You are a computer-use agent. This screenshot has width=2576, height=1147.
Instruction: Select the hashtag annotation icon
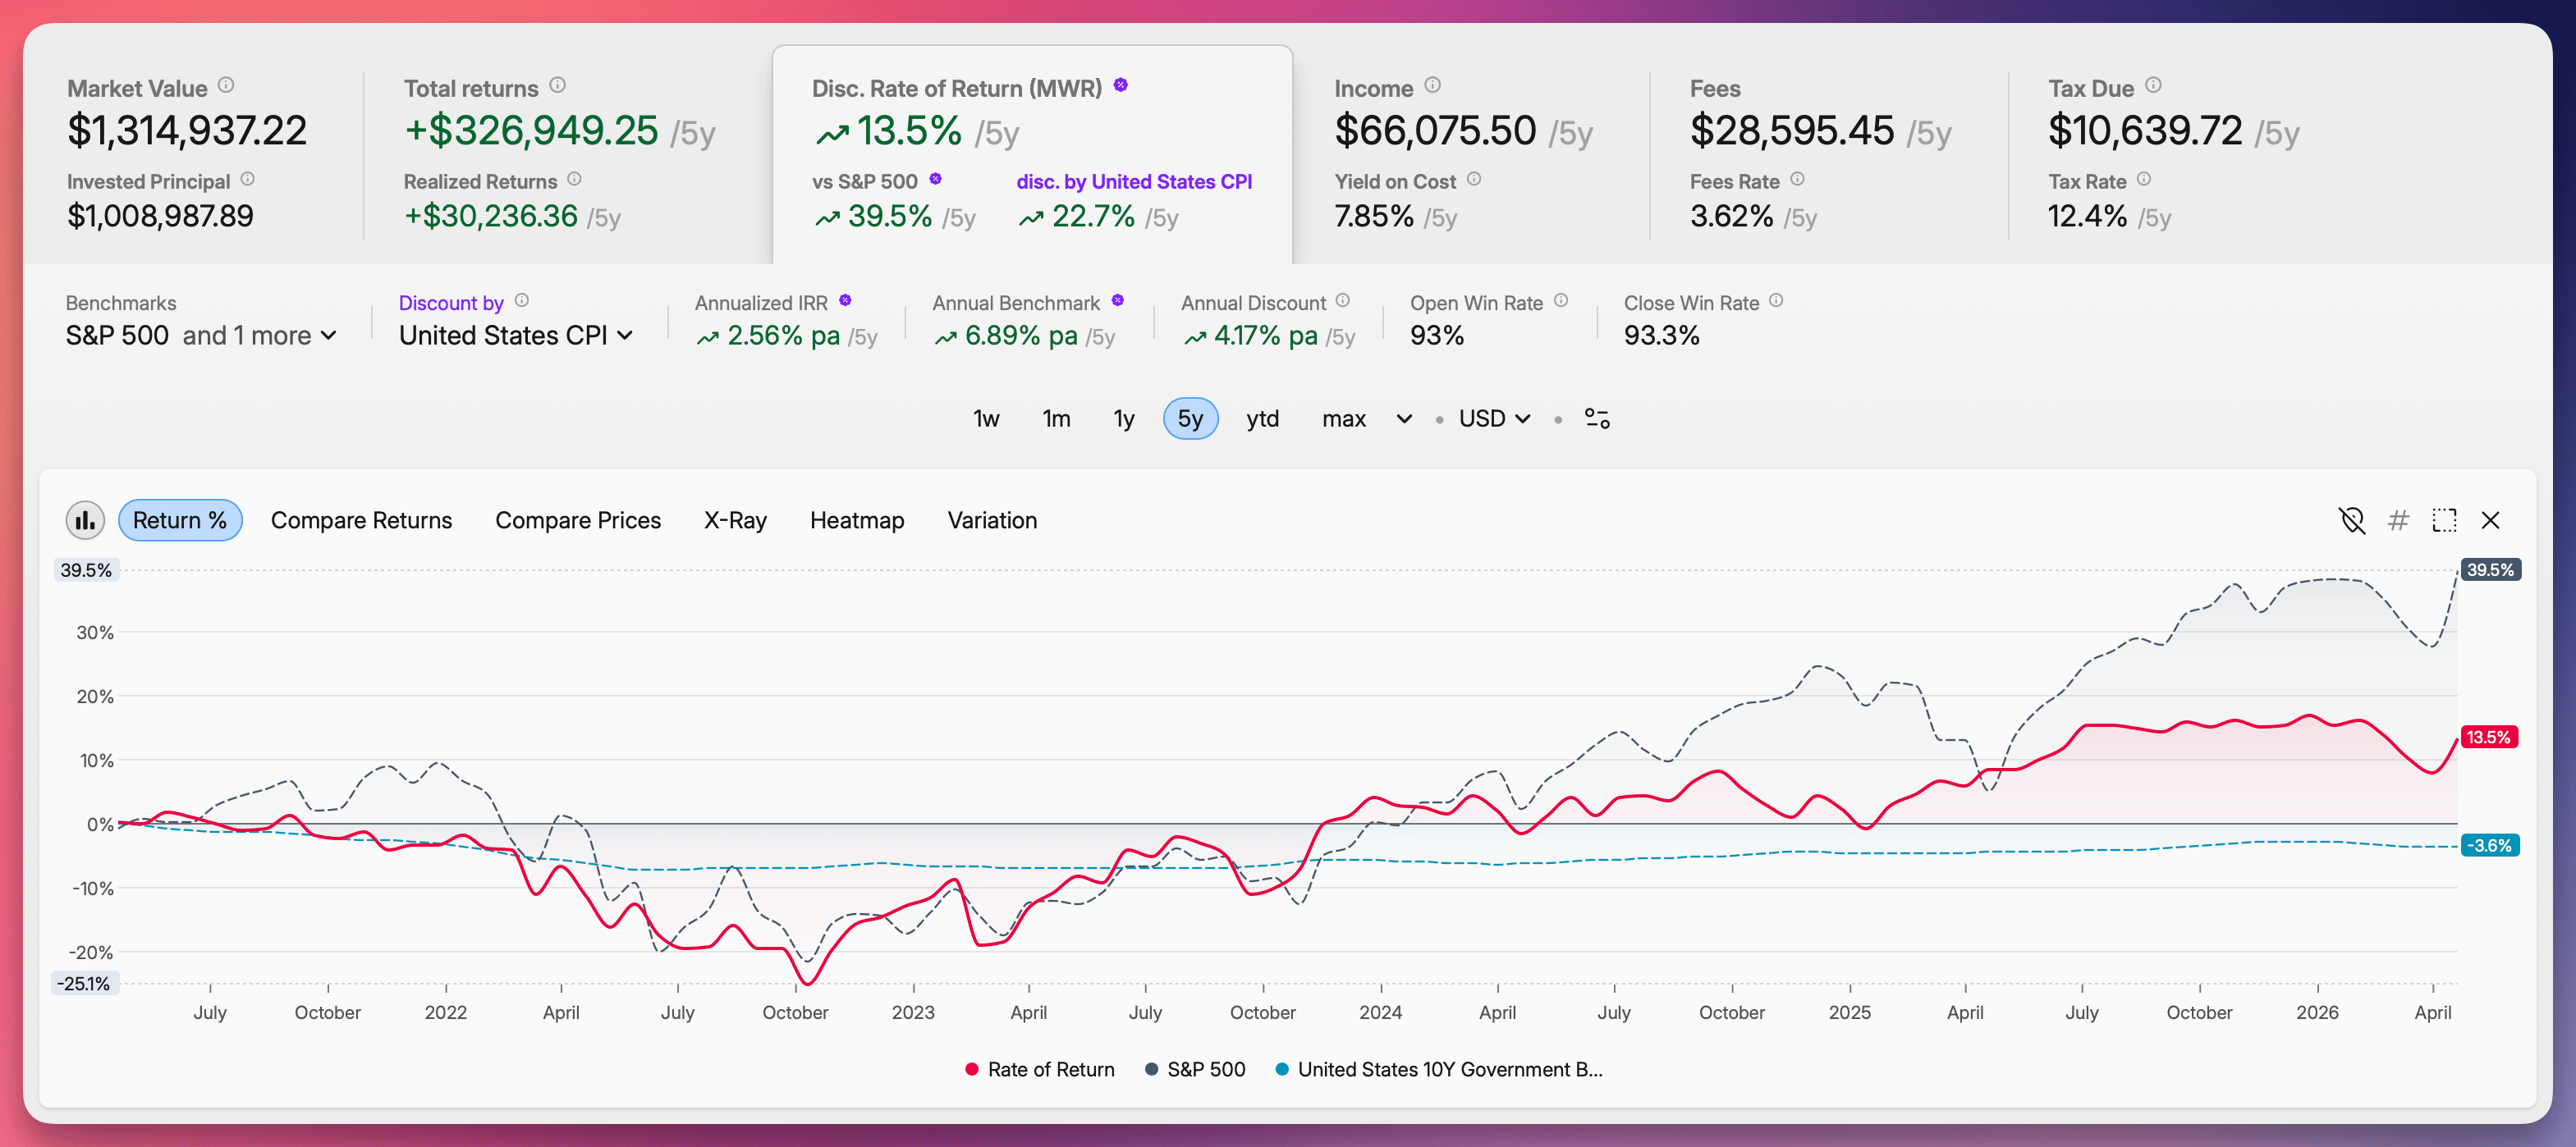(x=2398, y=519)
